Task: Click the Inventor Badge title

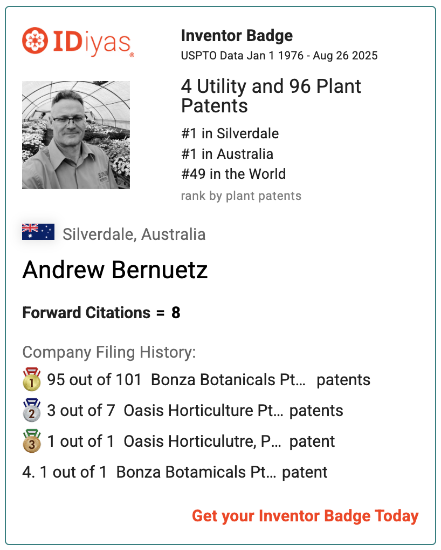Action: click(237, 36)
